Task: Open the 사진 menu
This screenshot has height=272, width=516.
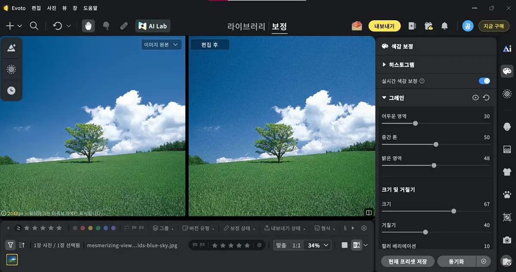Action: pos(52,8)
